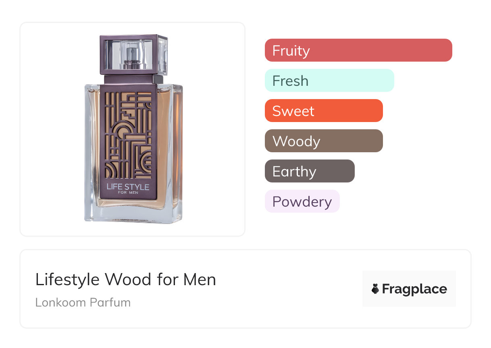
Task: Click the spray nozzle inside the cap
Action: 131,57
